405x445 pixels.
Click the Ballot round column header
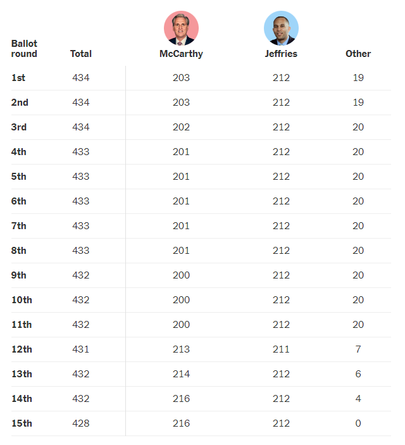click(24, 49)
